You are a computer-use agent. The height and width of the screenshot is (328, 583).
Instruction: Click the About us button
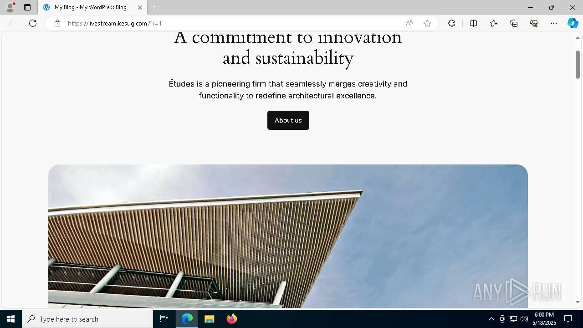click(288, 120)
